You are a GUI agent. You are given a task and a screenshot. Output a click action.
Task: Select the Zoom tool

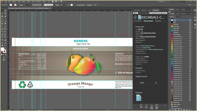coord(6,45)
